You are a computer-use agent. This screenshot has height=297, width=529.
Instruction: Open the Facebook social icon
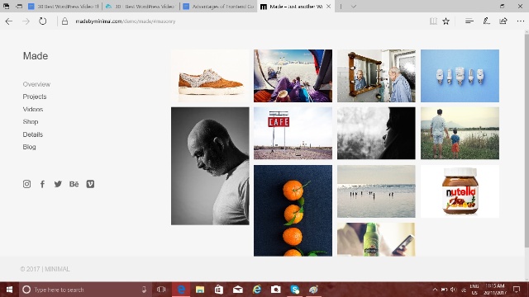(x=42, y=184)
